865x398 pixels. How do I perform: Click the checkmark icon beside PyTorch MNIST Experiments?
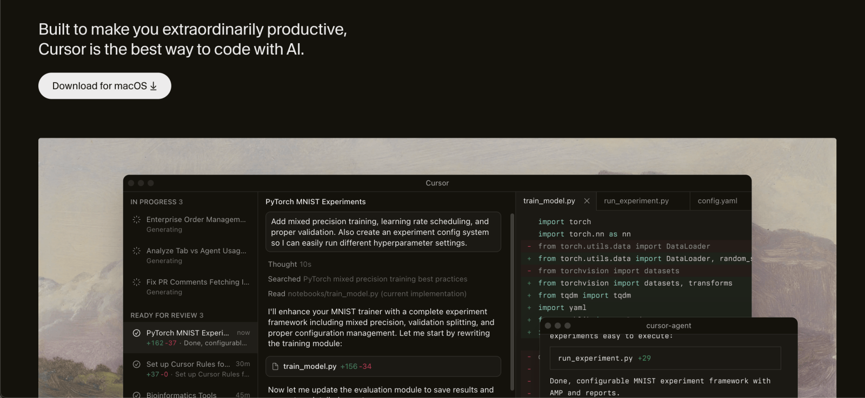[137, 333]
